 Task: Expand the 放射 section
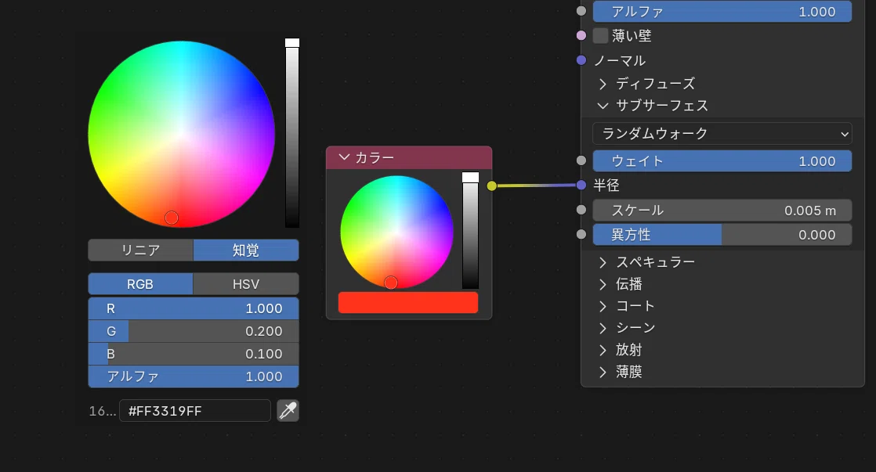point(603,350)
